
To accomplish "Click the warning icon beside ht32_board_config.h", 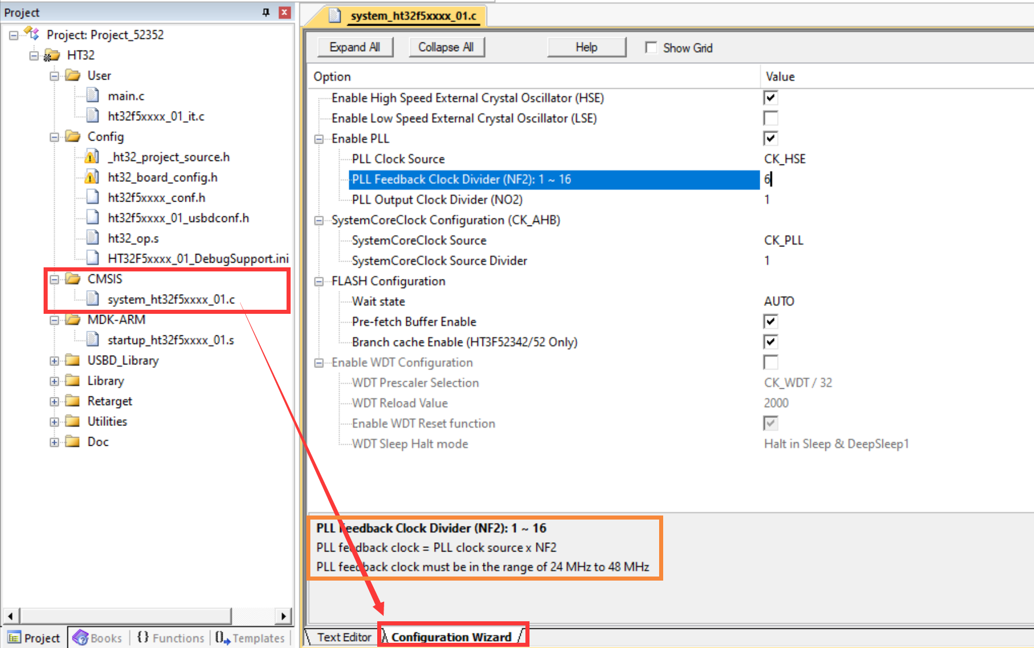I will tap(92, 177).
